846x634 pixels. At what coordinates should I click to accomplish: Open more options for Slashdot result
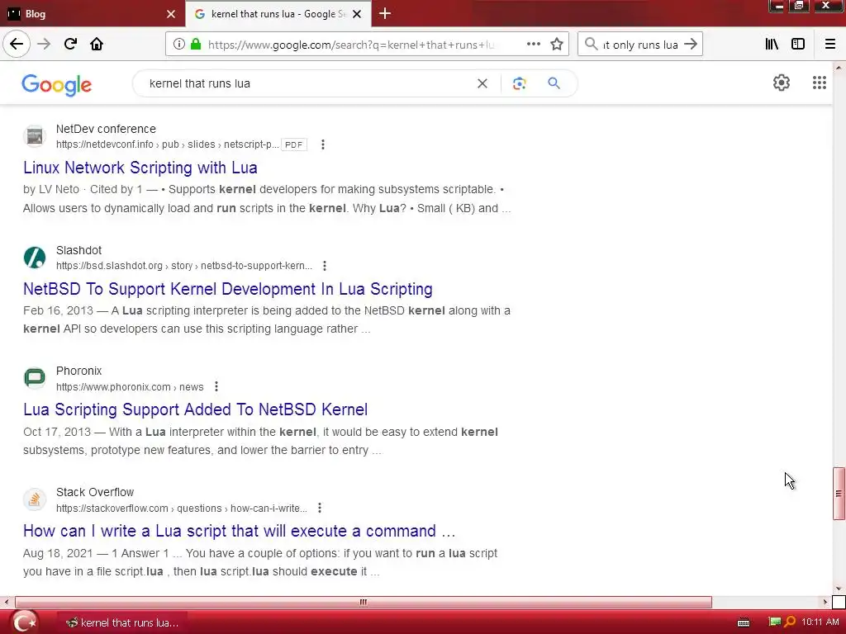[x=324, y=266]
